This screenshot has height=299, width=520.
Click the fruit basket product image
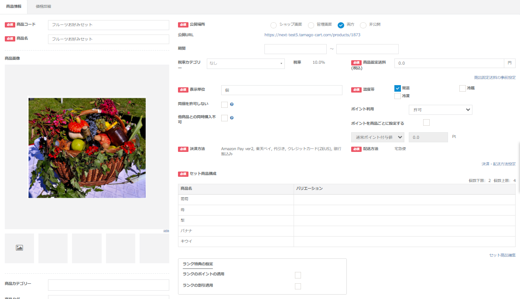(87, 148)
